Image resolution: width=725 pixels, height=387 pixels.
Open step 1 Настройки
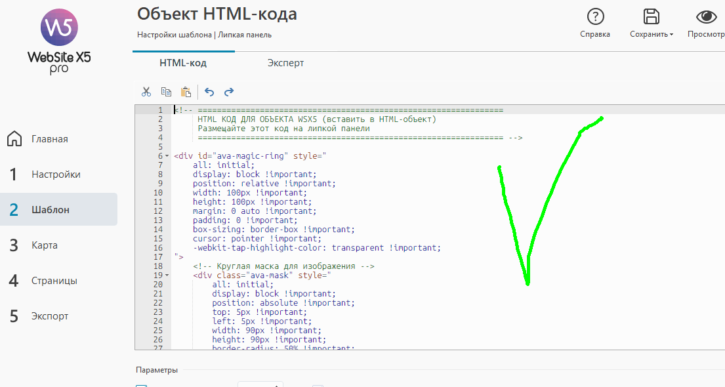56,174
